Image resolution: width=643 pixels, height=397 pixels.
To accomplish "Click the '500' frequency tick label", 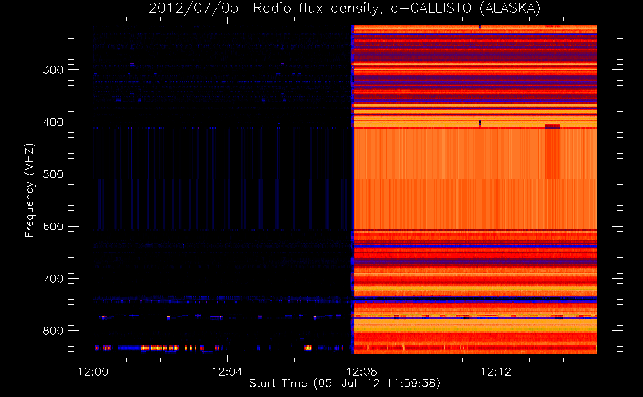I will (x=53, y=174).
